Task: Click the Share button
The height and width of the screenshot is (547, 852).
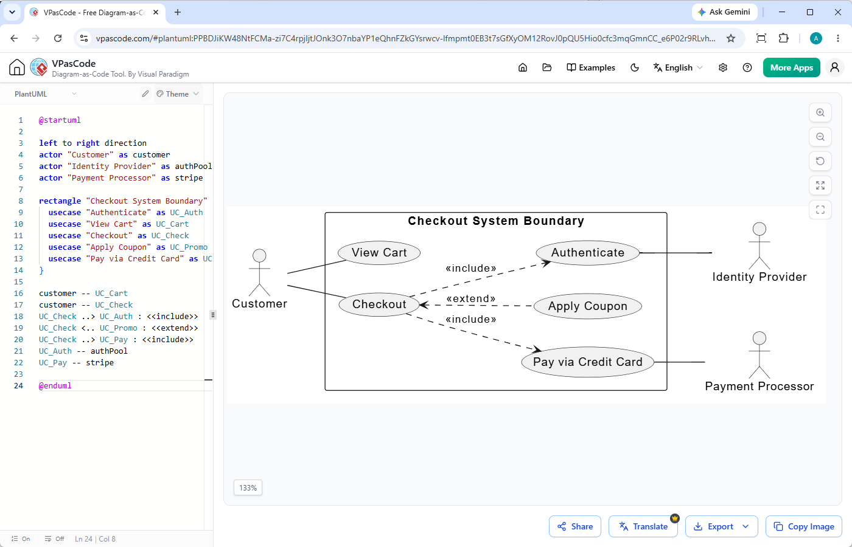Action: [575, 526]
